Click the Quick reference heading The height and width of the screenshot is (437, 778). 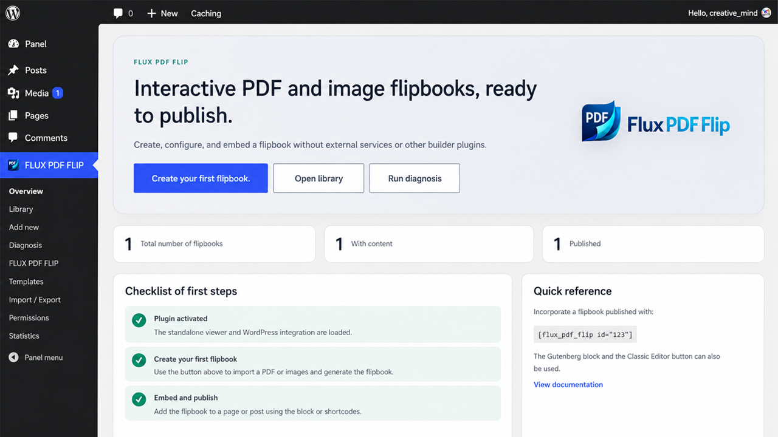click(573, 291)
